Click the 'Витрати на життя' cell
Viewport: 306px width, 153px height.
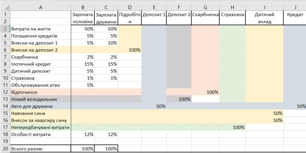click(41, 29)
